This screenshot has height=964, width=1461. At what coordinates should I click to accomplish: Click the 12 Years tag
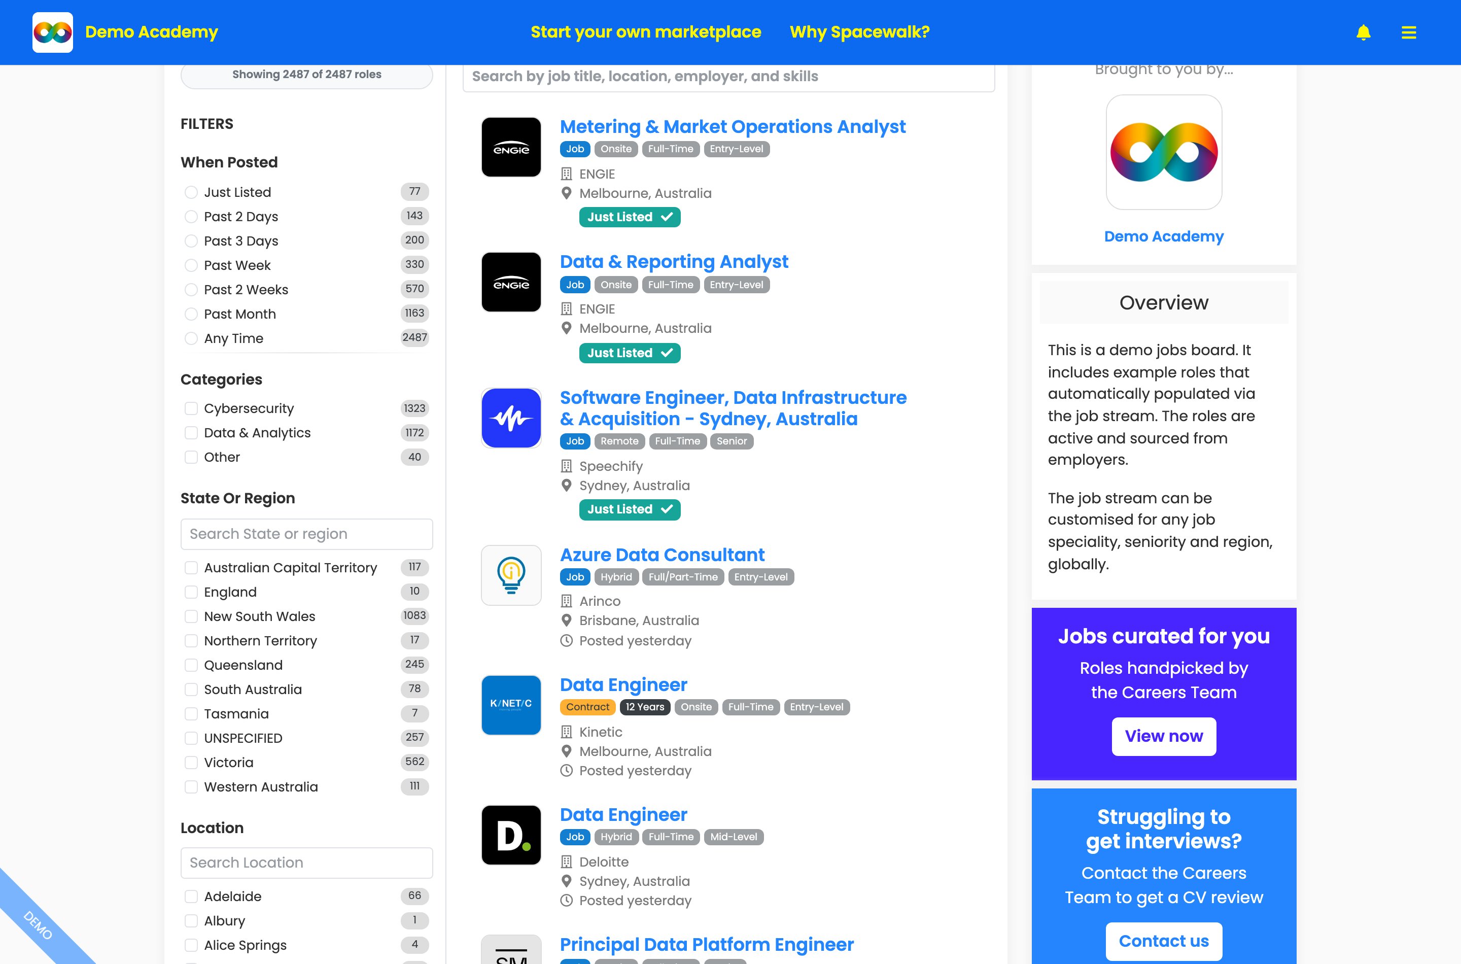click(645, 707)
